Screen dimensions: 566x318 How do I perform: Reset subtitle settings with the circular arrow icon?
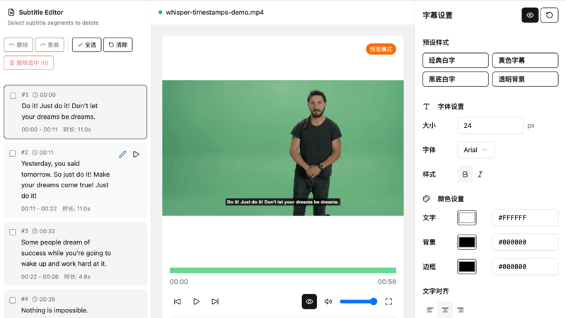click(x=549, y=15)
